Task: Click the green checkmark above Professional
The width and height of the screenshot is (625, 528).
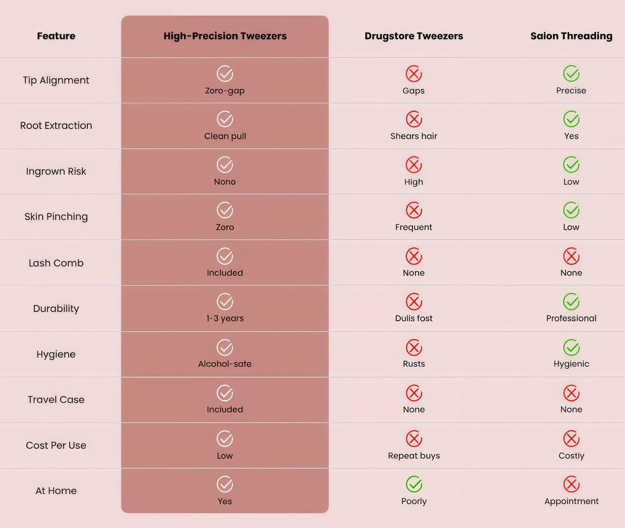Action: [x=571, y=301]
